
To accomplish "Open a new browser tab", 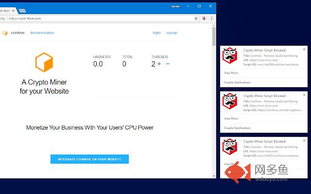I will click(22, 11).
